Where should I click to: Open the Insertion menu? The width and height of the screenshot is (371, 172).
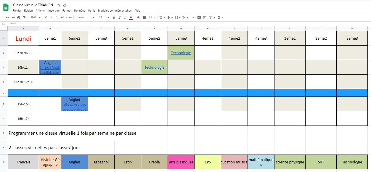54,11
